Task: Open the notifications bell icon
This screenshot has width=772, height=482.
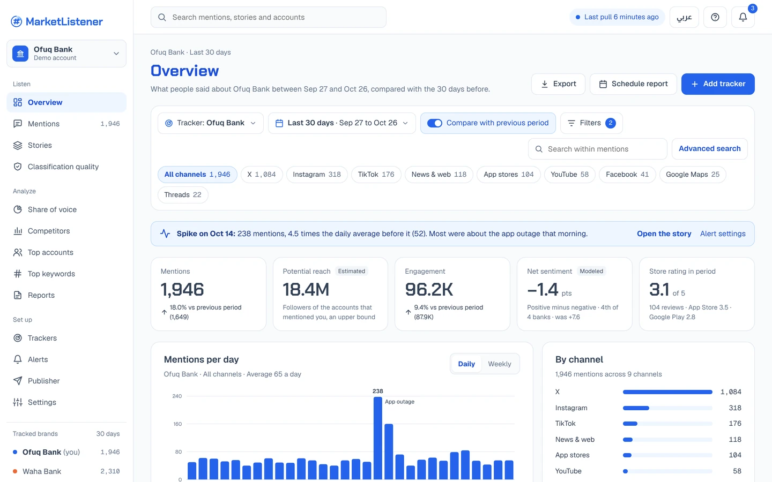Action: [x=743, y=17]
